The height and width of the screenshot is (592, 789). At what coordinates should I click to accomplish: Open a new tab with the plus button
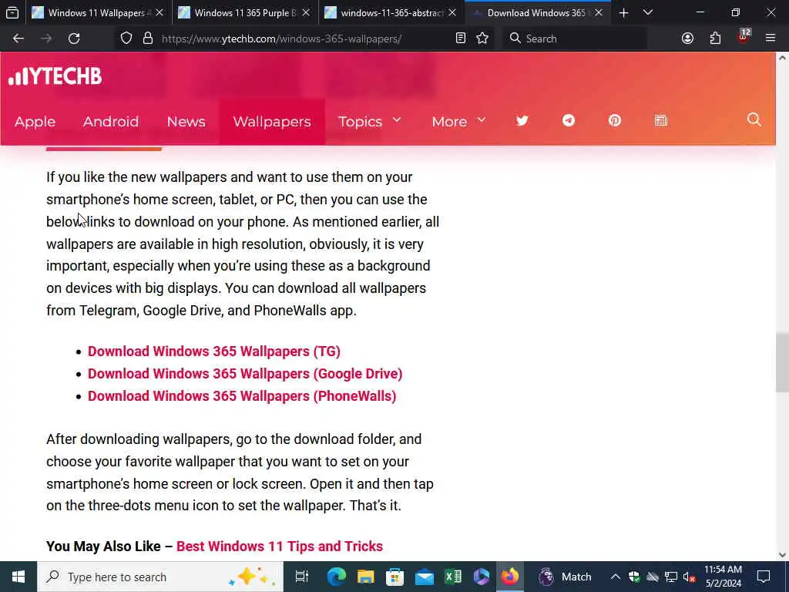tap(623, 13)
